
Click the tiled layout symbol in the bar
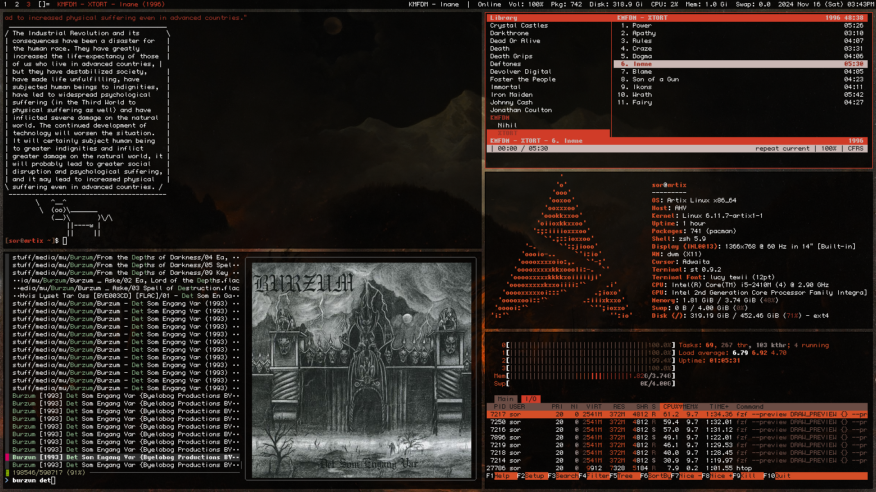[44, 4]
